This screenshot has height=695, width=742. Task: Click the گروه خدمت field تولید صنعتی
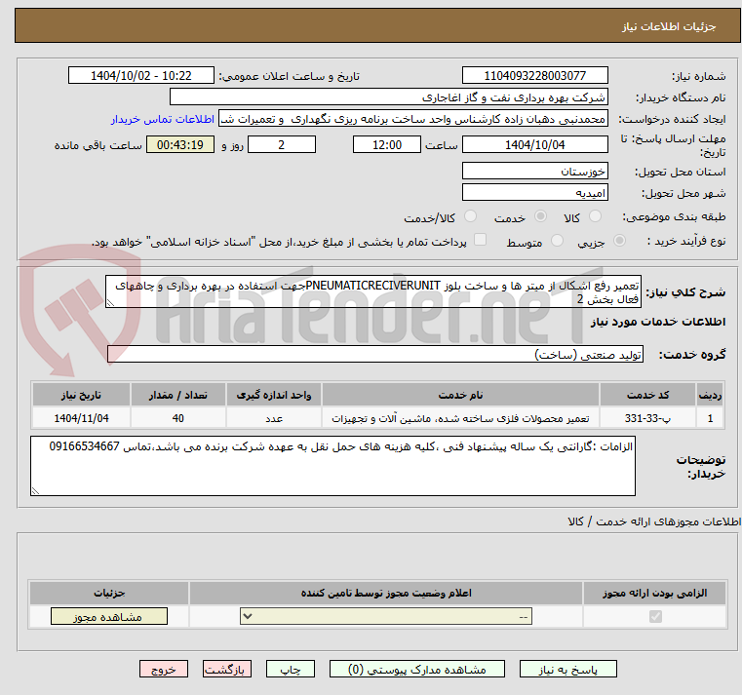coord(375,355)
